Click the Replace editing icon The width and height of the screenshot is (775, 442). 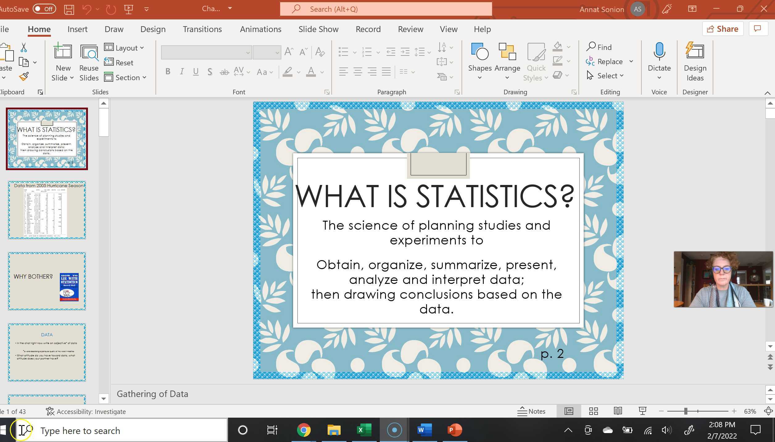point(591,61)
